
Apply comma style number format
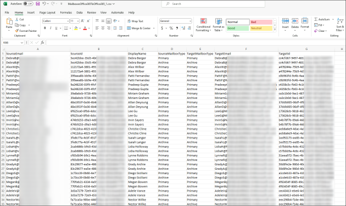(177, 28)
